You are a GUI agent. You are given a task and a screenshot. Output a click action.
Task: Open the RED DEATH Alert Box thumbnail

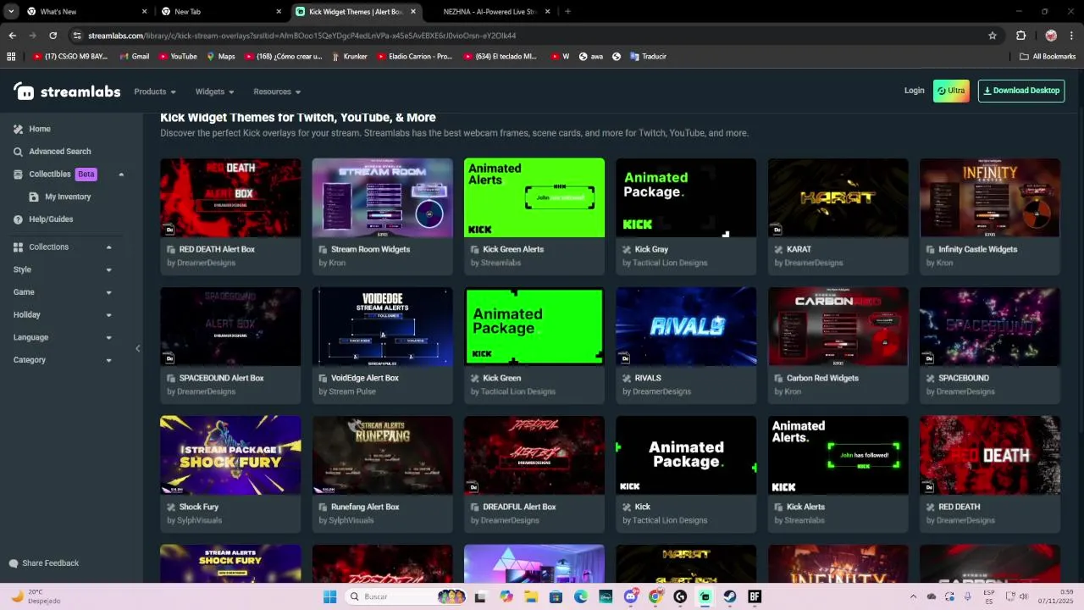point(230,197)
